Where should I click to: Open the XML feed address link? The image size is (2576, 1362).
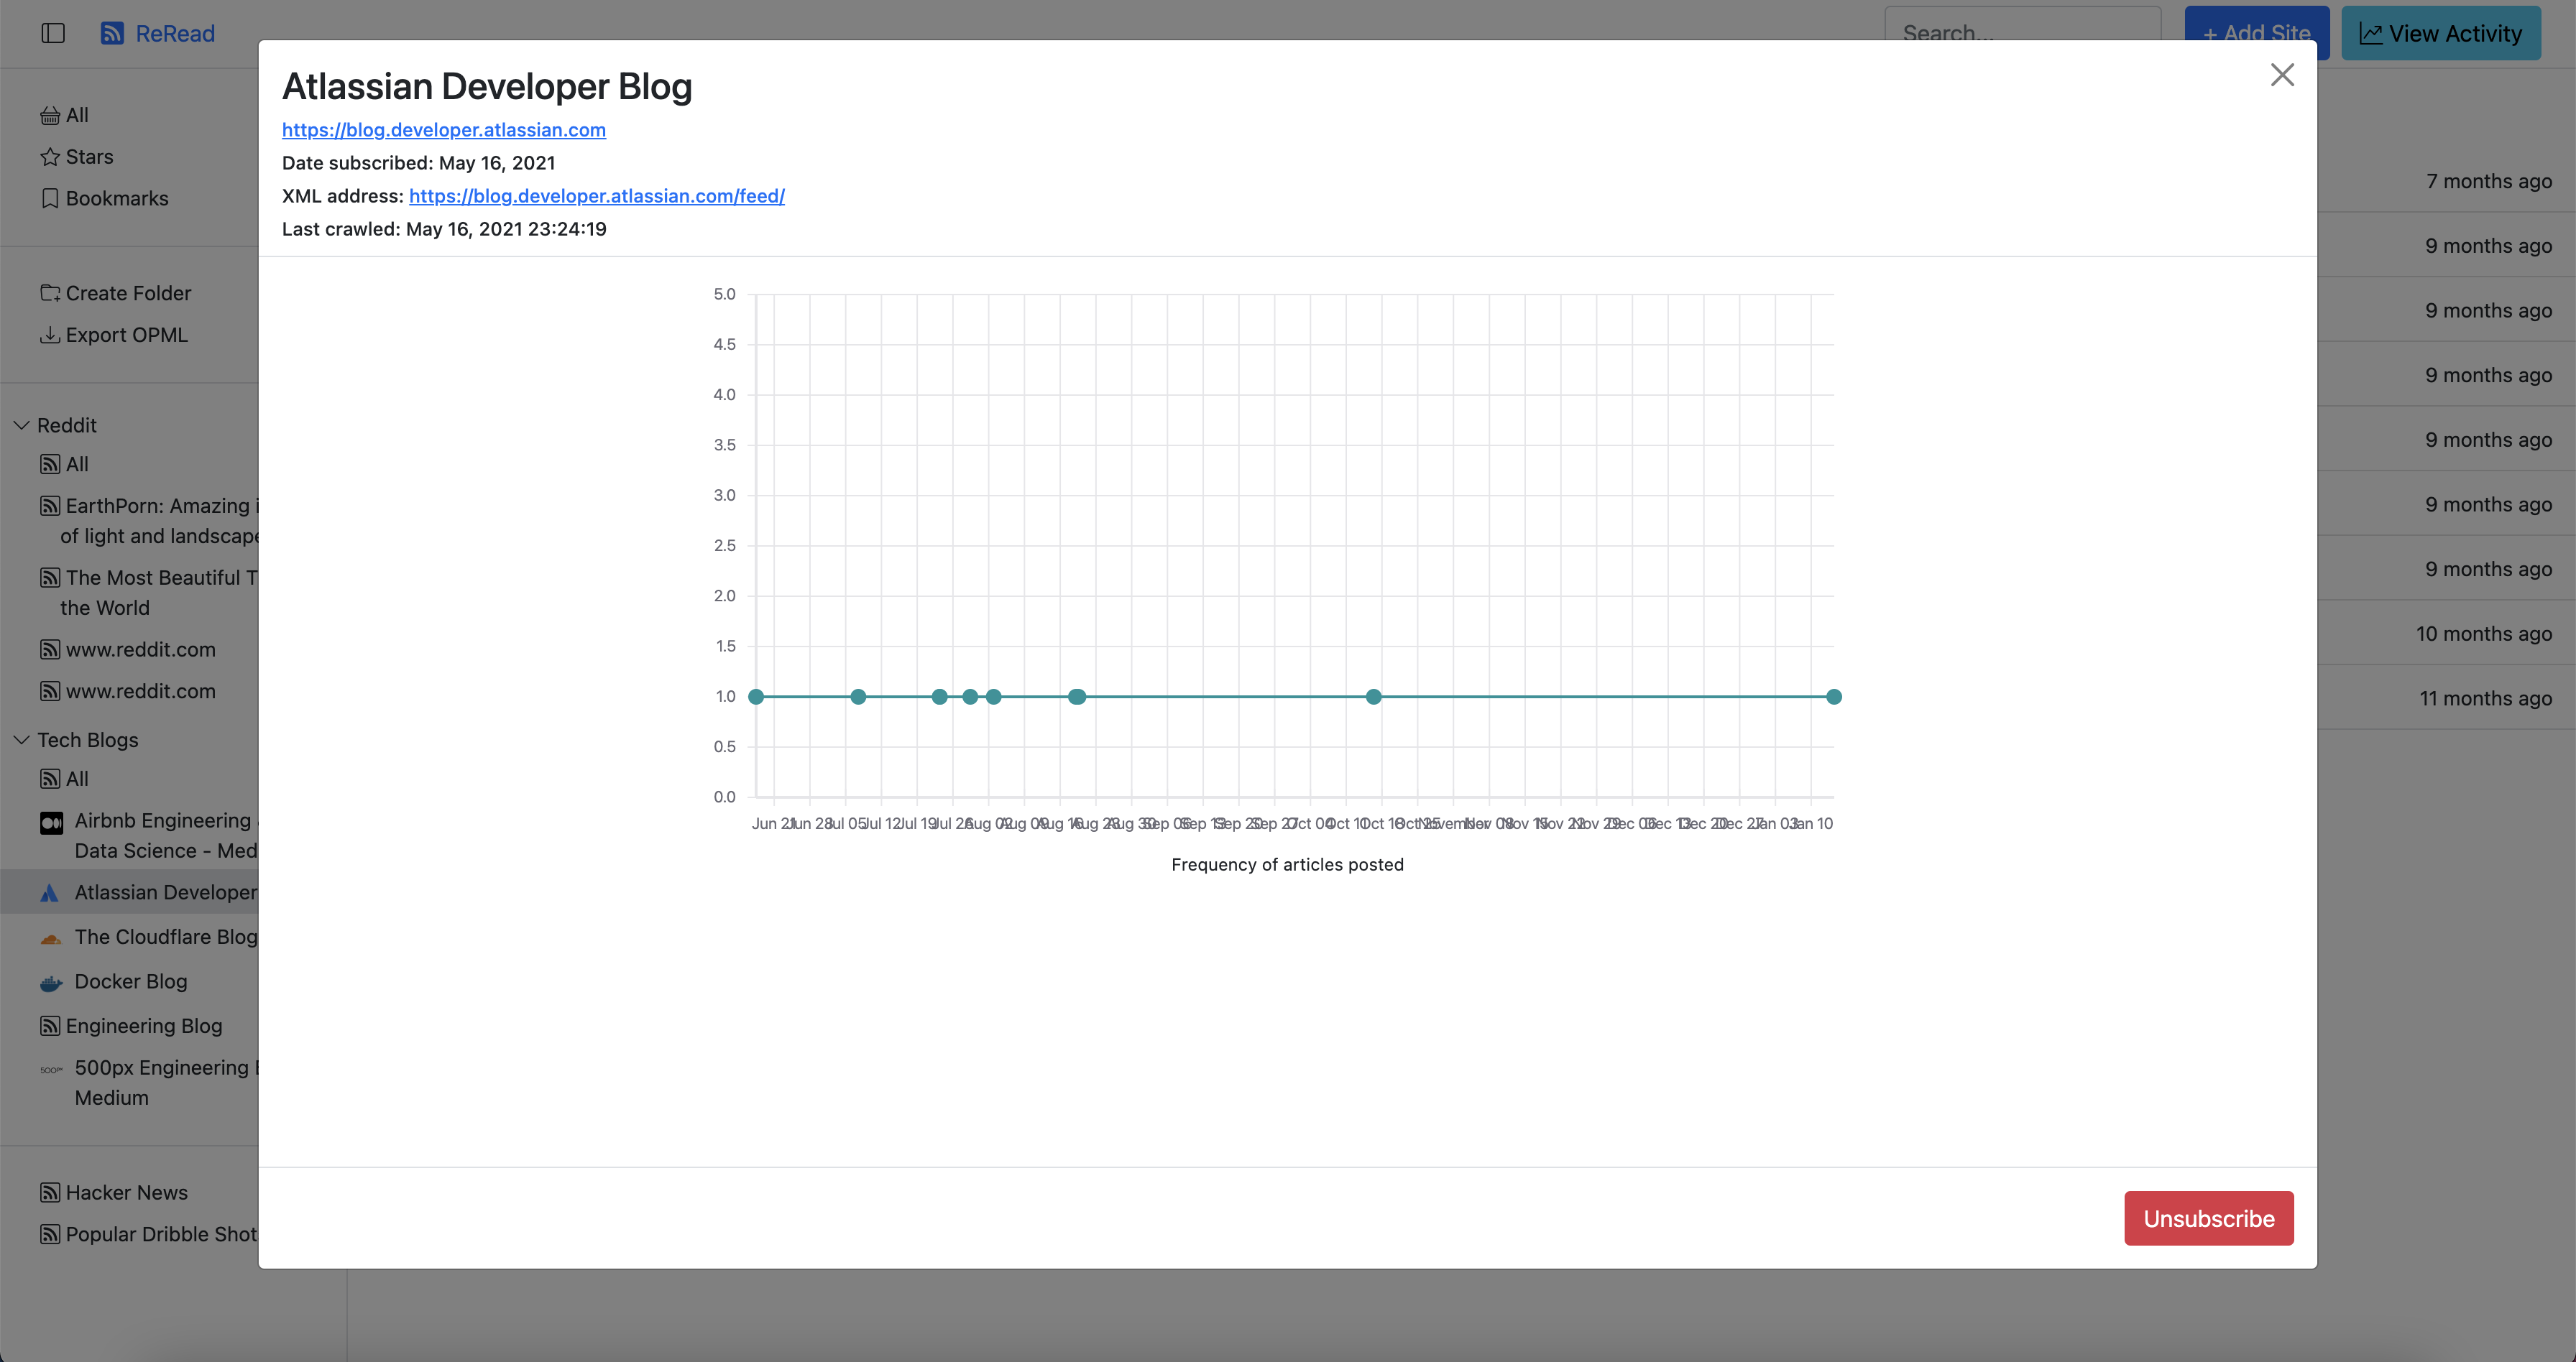596,196
